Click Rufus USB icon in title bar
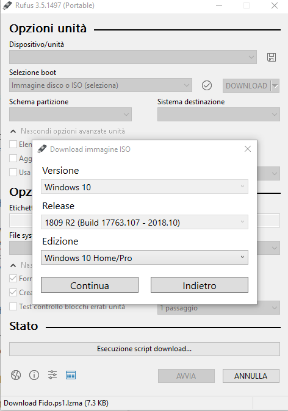The height and width of the screenshot is (411, 288). pyautogui.click(x=7, y=5)
